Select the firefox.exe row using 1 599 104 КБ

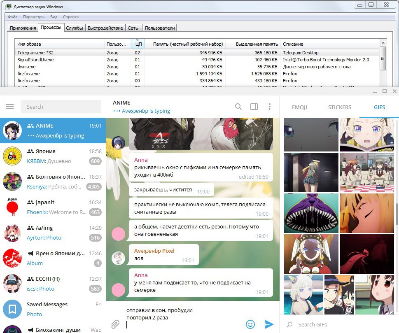tap(197, 74)
